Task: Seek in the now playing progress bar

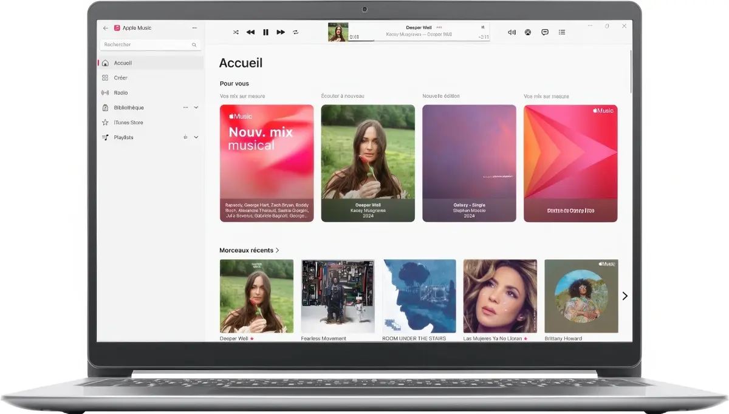Action: tap(419, 41)
